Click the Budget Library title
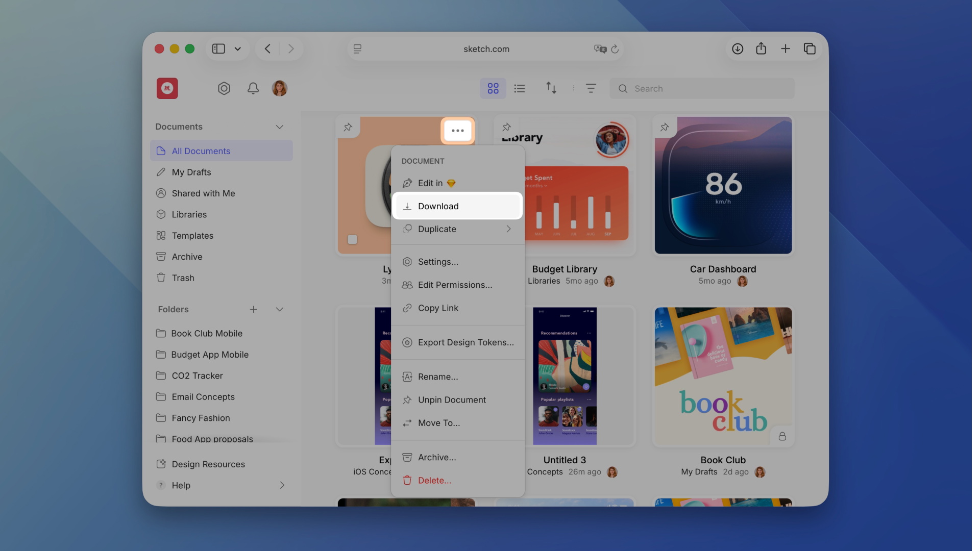Viewport: 980px width, 551px height. (x=565, y=269)
